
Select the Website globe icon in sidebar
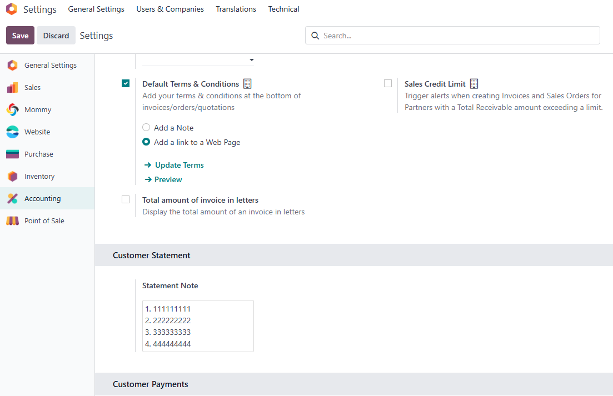[13, 132]
